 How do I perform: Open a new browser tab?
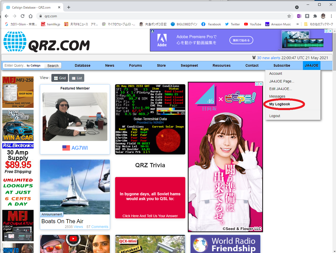[x=69, y=7]
